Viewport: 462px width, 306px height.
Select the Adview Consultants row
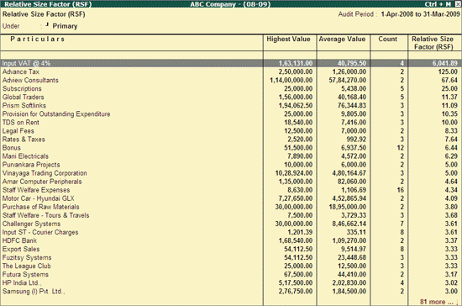click(x=231, y=80)
